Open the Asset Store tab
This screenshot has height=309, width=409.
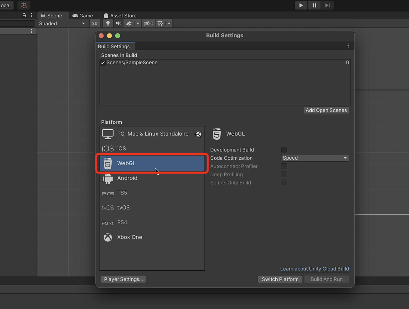point(120,16)
